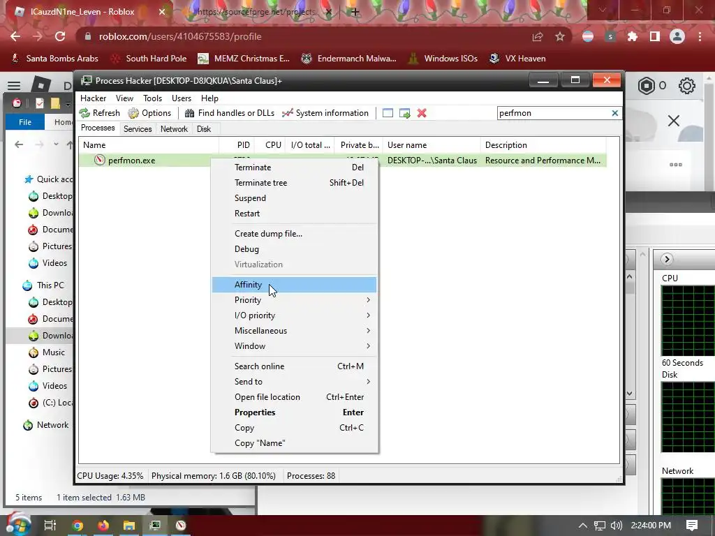715x536 pixels.
Task: Select Debug in the context menu
Action: pyautogui.click(x=294, y=249)
